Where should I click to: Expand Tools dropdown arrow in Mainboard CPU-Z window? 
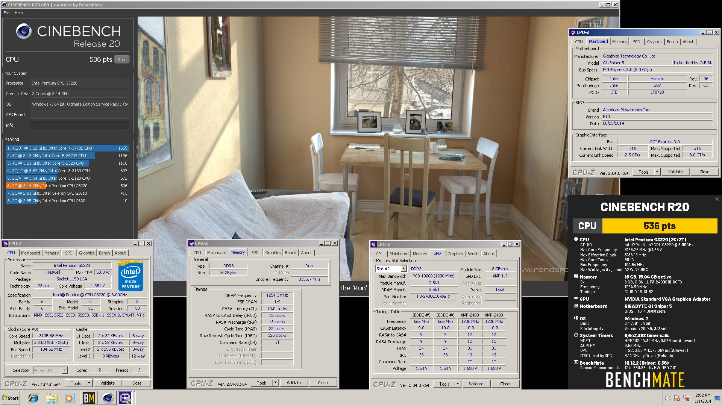click(x=657, y=172)
